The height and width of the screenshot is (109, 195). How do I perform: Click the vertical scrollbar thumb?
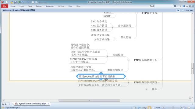tap(193, 68)
